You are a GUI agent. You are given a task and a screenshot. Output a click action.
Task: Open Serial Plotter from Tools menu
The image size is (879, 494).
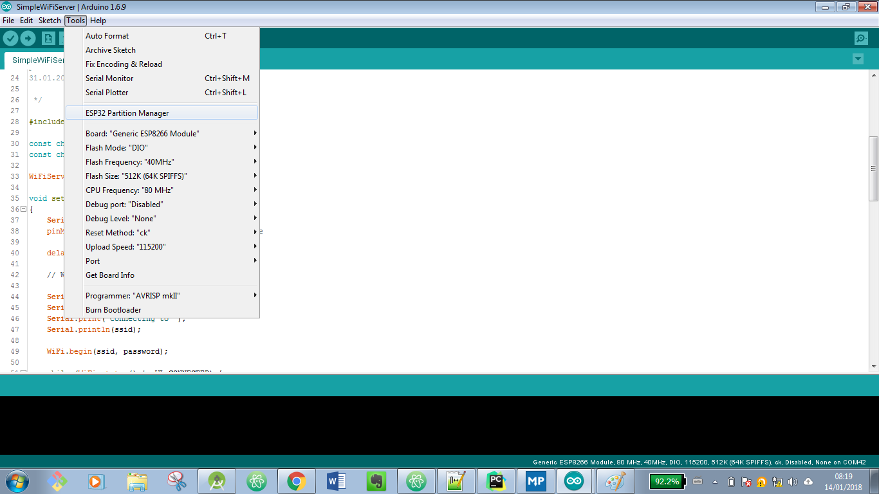click(x=162, y=93)
